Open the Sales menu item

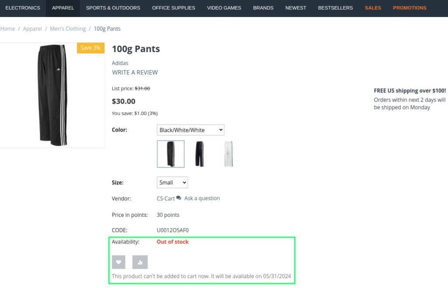tap(373, 8)
